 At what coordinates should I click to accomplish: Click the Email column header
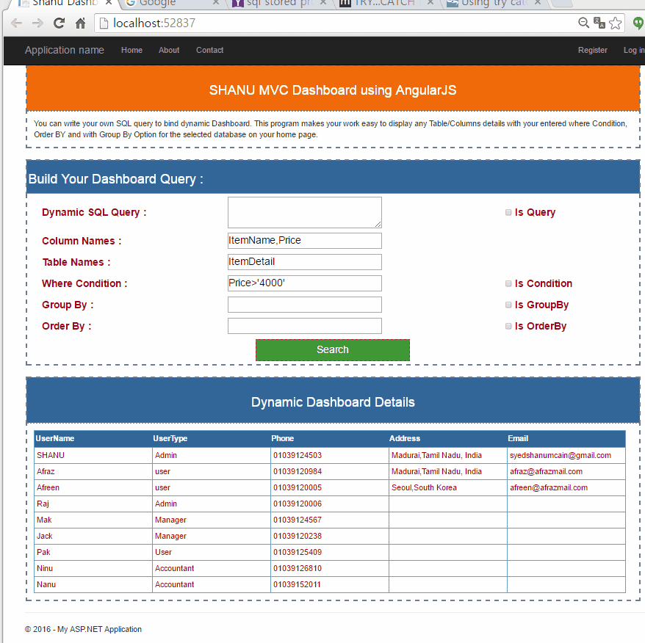click(x=566, y=439)
